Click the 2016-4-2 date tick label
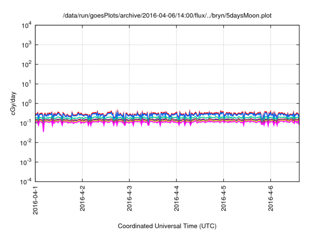330x231 pixels. [82, 199]
